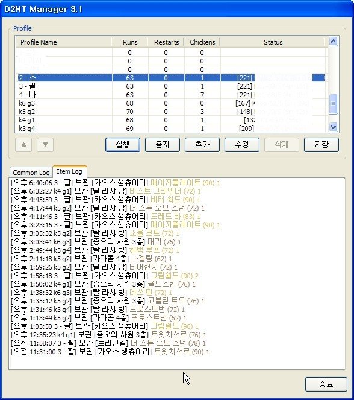Select the profile row 'k5 g2'
The width and height of the screenshot is (354, 400).
coord(170,112)
